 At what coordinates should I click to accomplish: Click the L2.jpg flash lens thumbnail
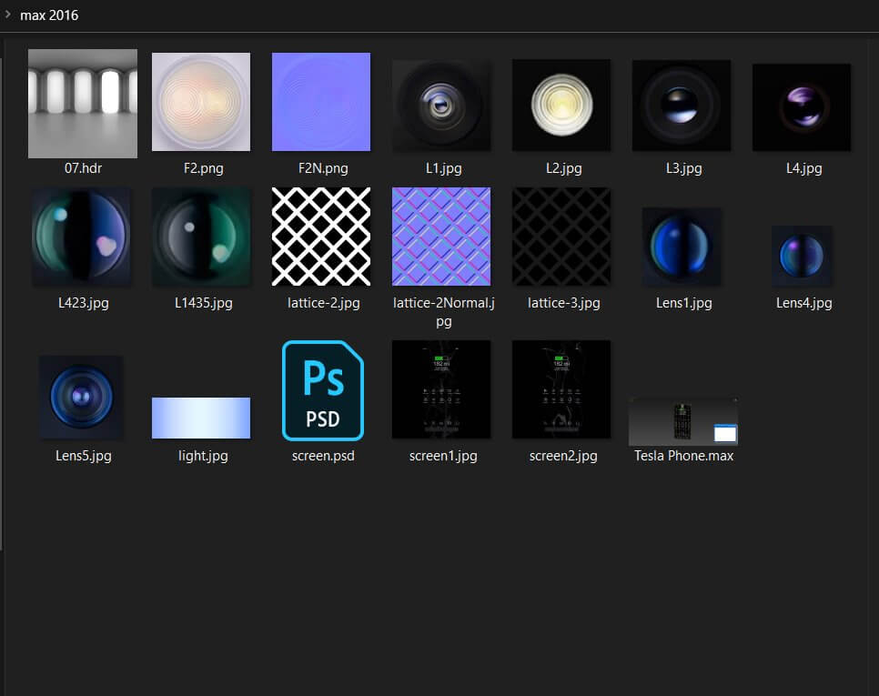[561, 106]
